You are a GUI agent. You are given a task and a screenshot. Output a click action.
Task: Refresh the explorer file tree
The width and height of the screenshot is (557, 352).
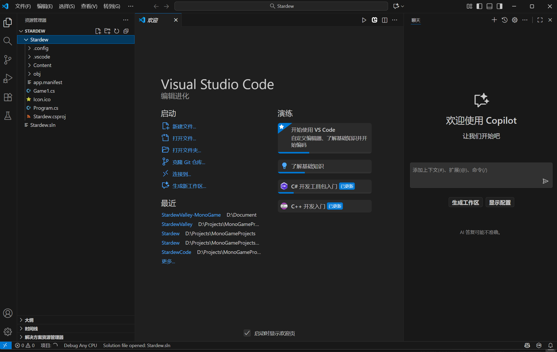(117, 31)
